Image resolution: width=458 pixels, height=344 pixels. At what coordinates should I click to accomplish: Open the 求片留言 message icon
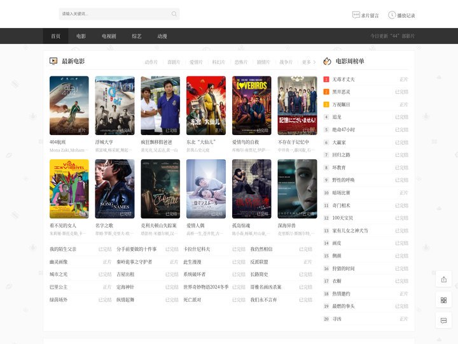(x=356, y=15)
